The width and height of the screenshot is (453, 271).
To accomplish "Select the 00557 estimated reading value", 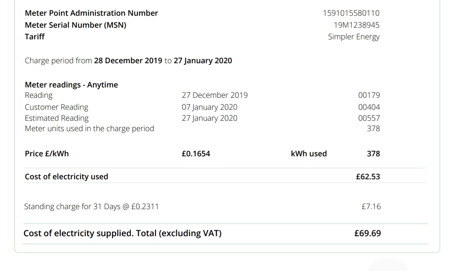I will (369, 118).
